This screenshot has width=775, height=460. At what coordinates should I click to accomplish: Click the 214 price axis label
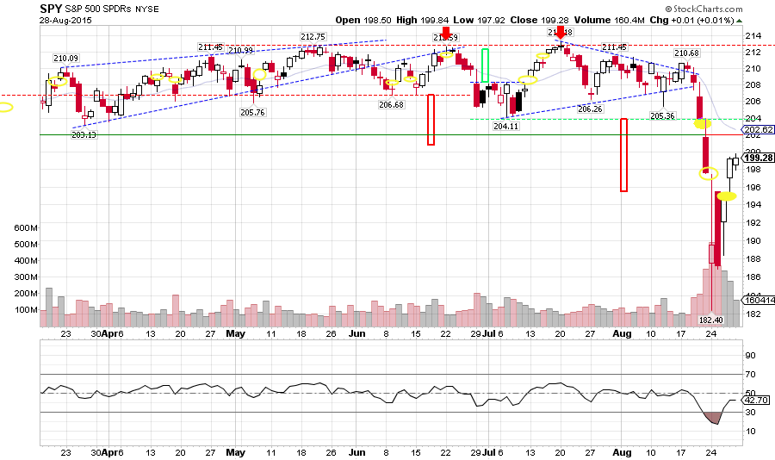point(753,35)
